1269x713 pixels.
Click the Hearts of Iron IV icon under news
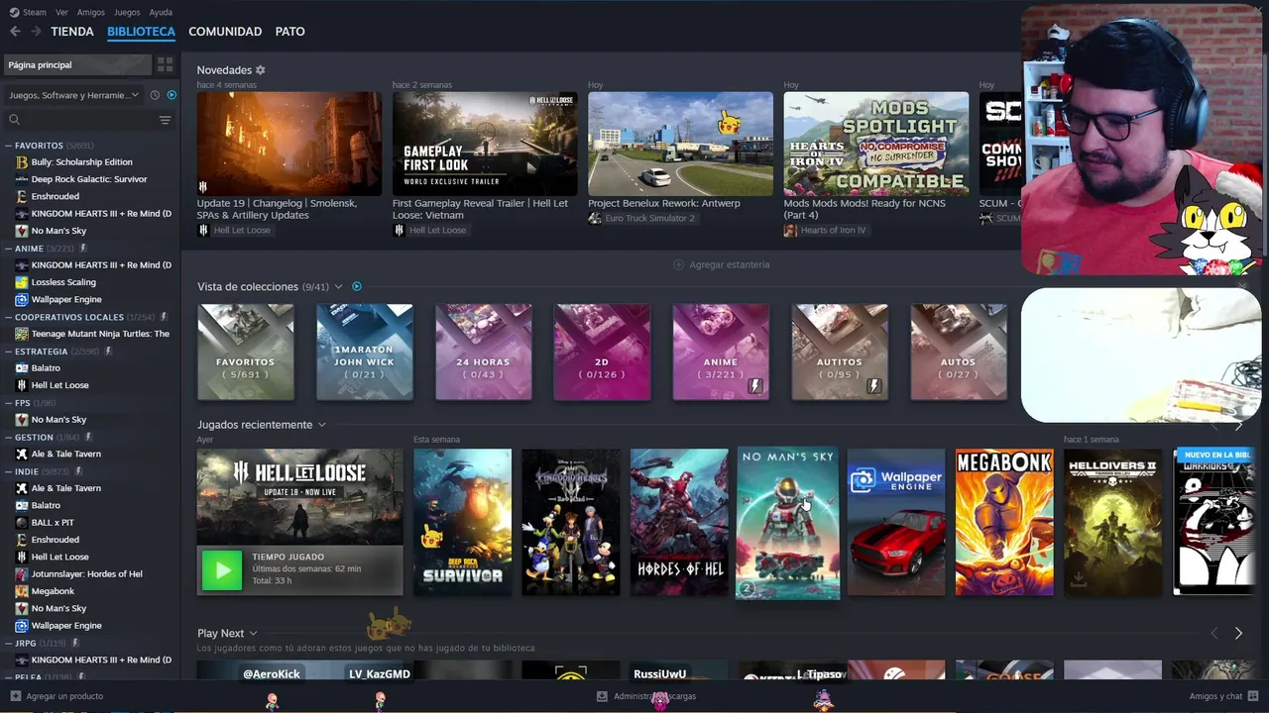coord(790,230)
